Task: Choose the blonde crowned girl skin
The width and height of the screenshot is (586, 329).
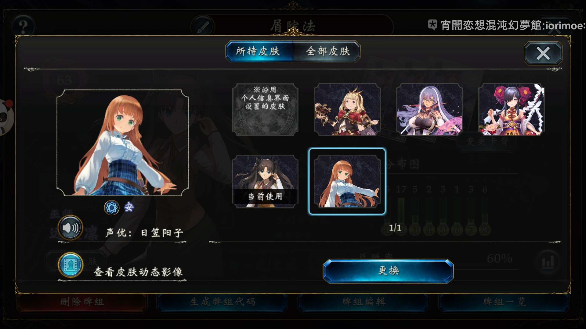Action: coord(347,110)
